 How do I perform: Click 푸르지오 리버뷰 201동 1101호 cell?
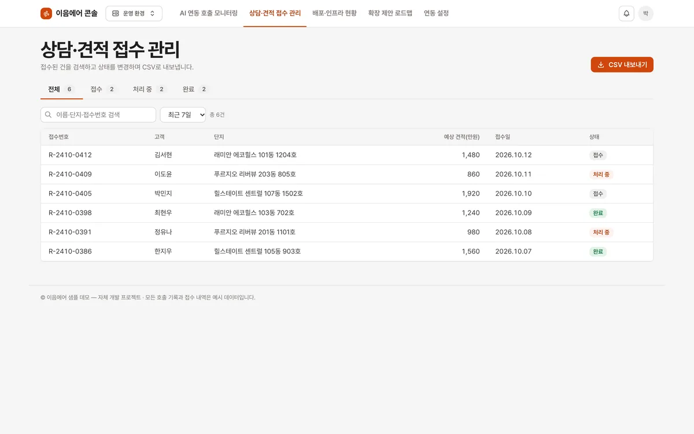pyautogui.click(x=255, y=232)
